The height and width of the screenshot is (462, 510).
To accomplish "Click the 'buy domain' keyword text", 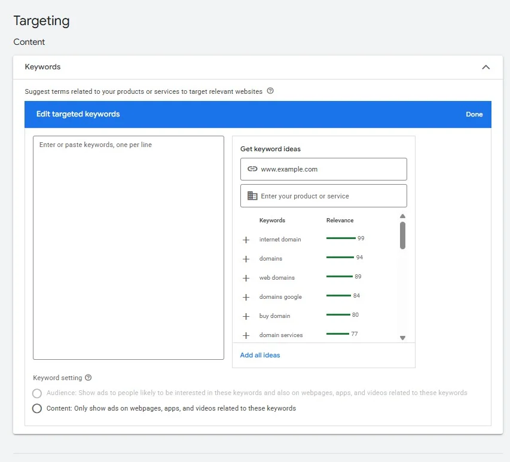I will [274, 316].
